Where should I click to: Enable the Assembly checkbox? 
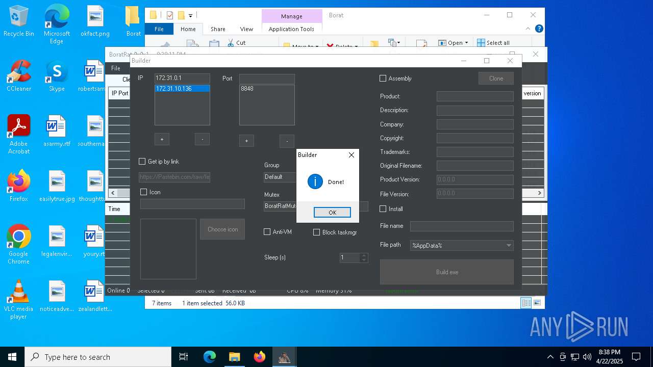[383, 78]
